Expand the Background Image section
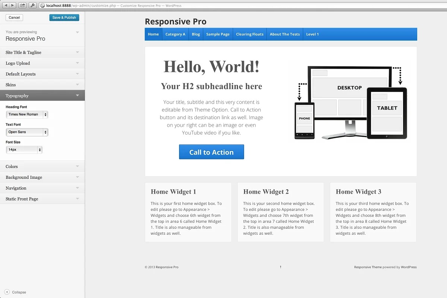Screen dimensions: 447x298 tap(42, 177)
